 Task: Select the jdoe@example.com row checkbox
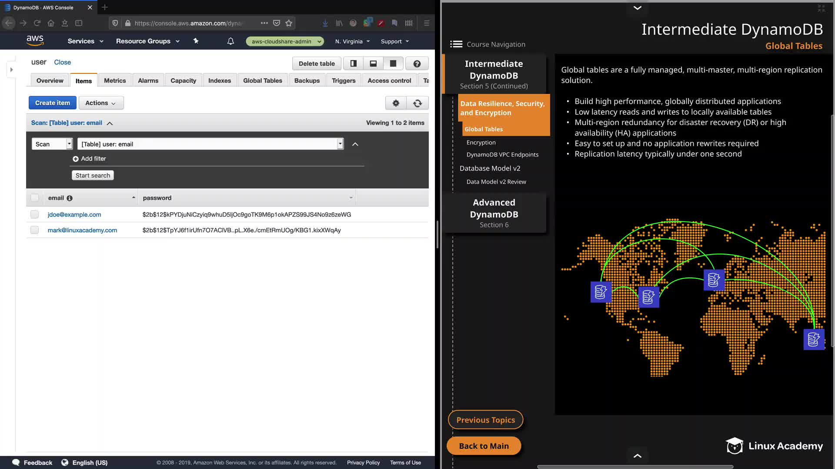[35, 215]
